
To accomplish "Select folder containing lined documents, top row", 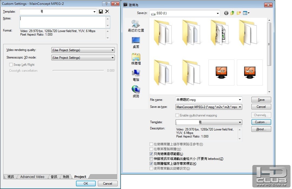I will coord(192,33).
